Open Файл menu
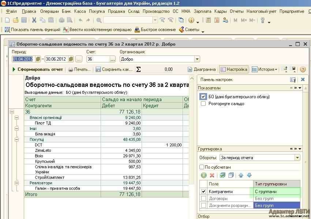 click(11, 11)
